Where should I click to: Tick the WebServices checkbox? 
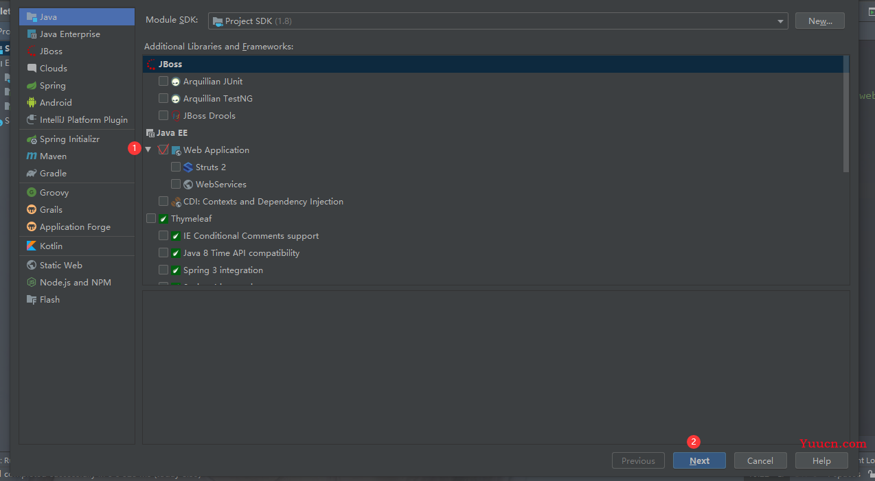point(176,184)
